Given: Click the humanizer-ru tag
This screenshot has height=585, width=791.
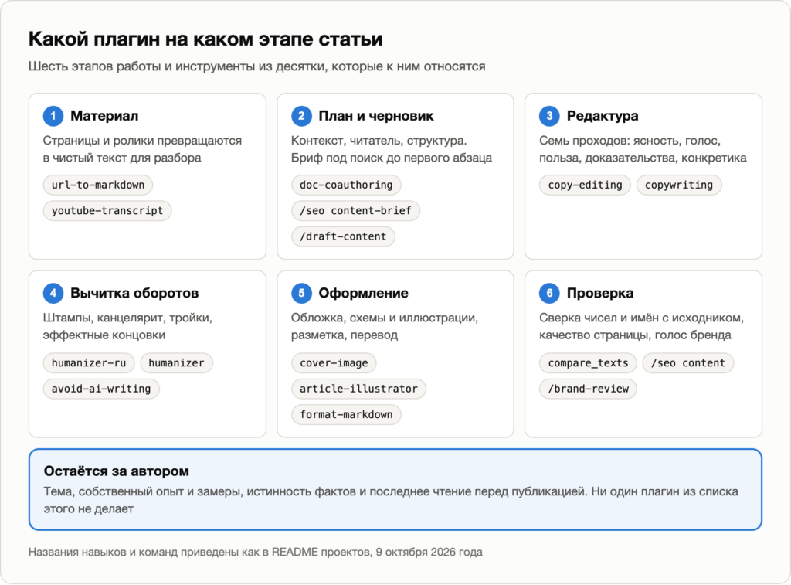Looking at the screenshot, I should 89,363.
